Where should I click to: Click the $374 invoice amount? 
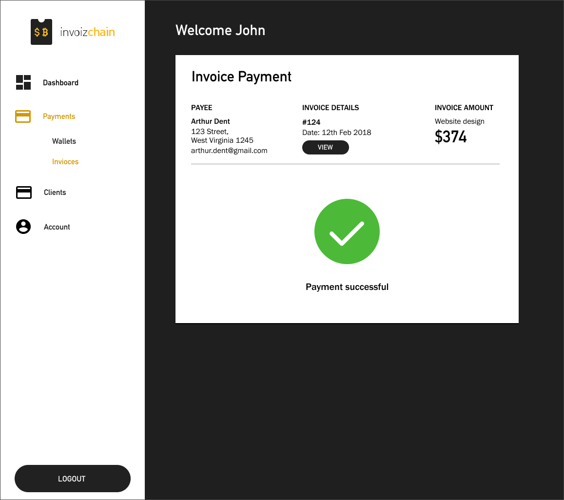(450, 137)
